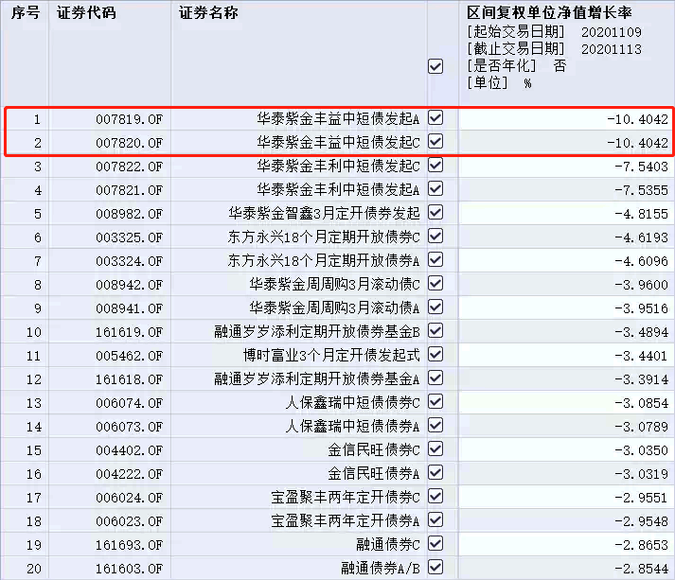This screenshot has height=580, width=675.
Task: Select security code 007820.OF
Action: (129, 143)
